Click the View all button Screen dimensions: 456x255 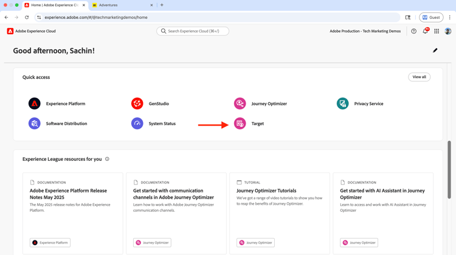point(419,77)
